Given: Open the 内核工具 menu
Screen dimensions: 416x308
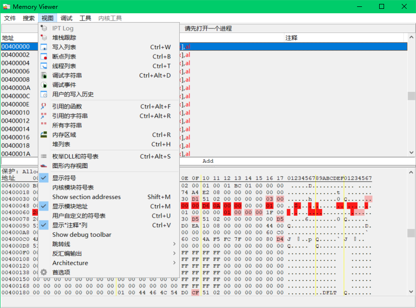Looking at the screenshot, I should [110, 18].
